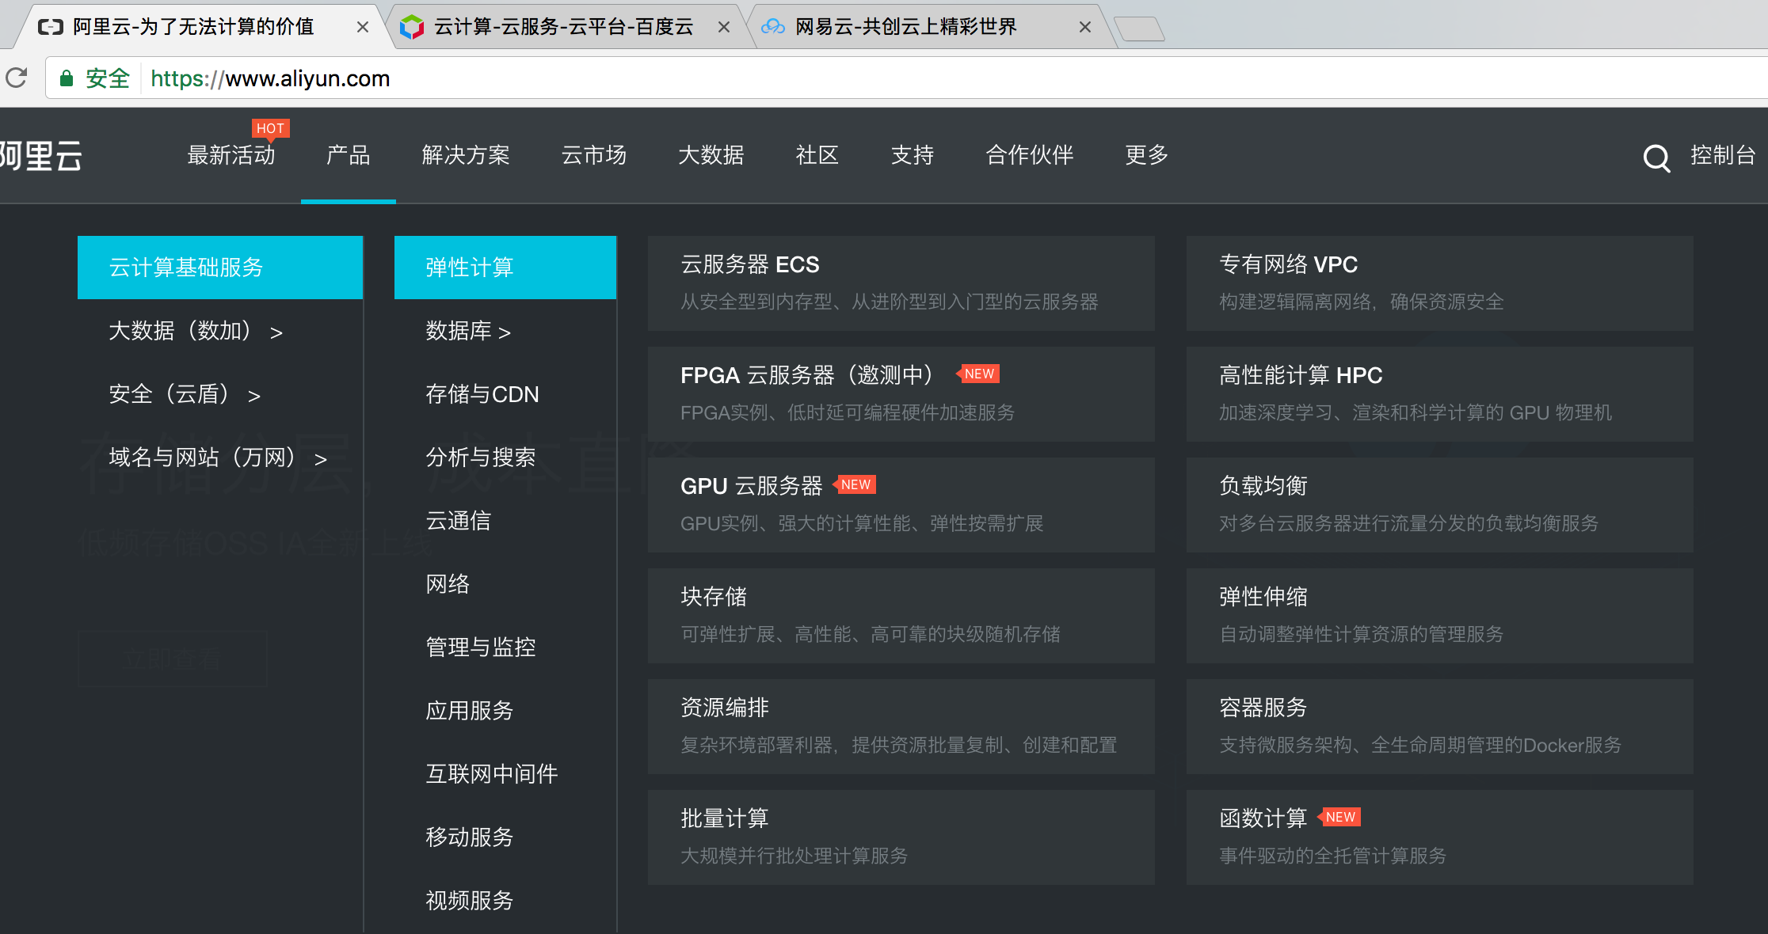Open 最新活动 navigation menu
The height and width of the screenshot is (934, 1768).
pos(231,155)
